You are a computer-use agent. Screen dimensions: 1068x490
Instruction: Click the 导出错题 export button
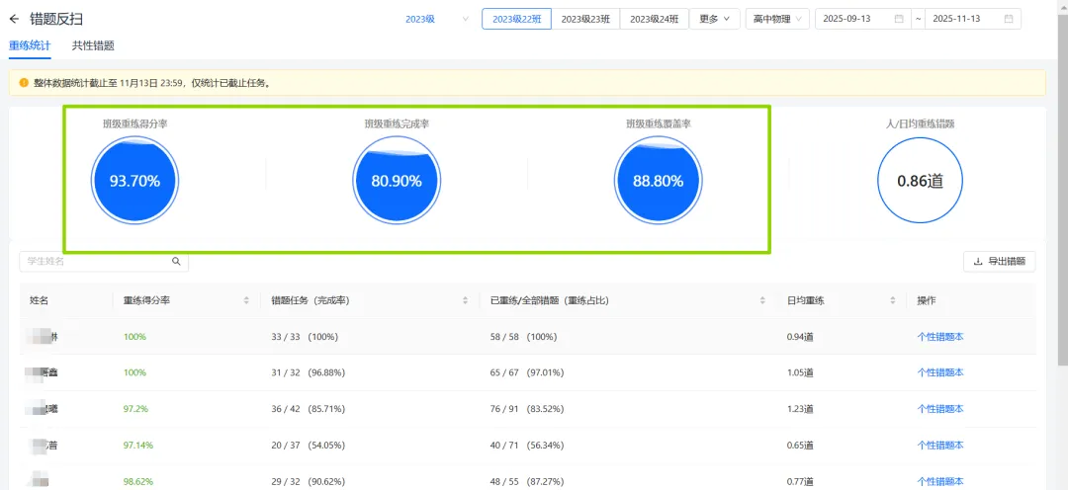pyautogui.click(x=999, y=262)
